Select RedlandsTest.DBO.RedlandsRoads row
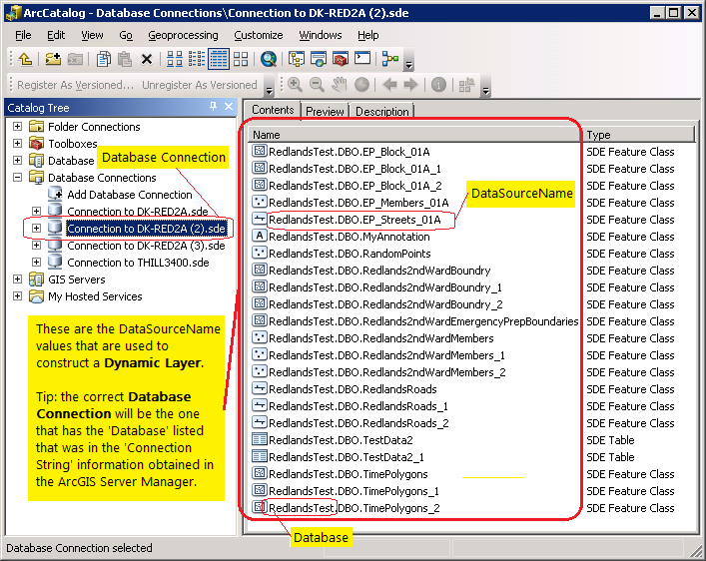Viewport: 706px width, 561px height. [353, 389]
